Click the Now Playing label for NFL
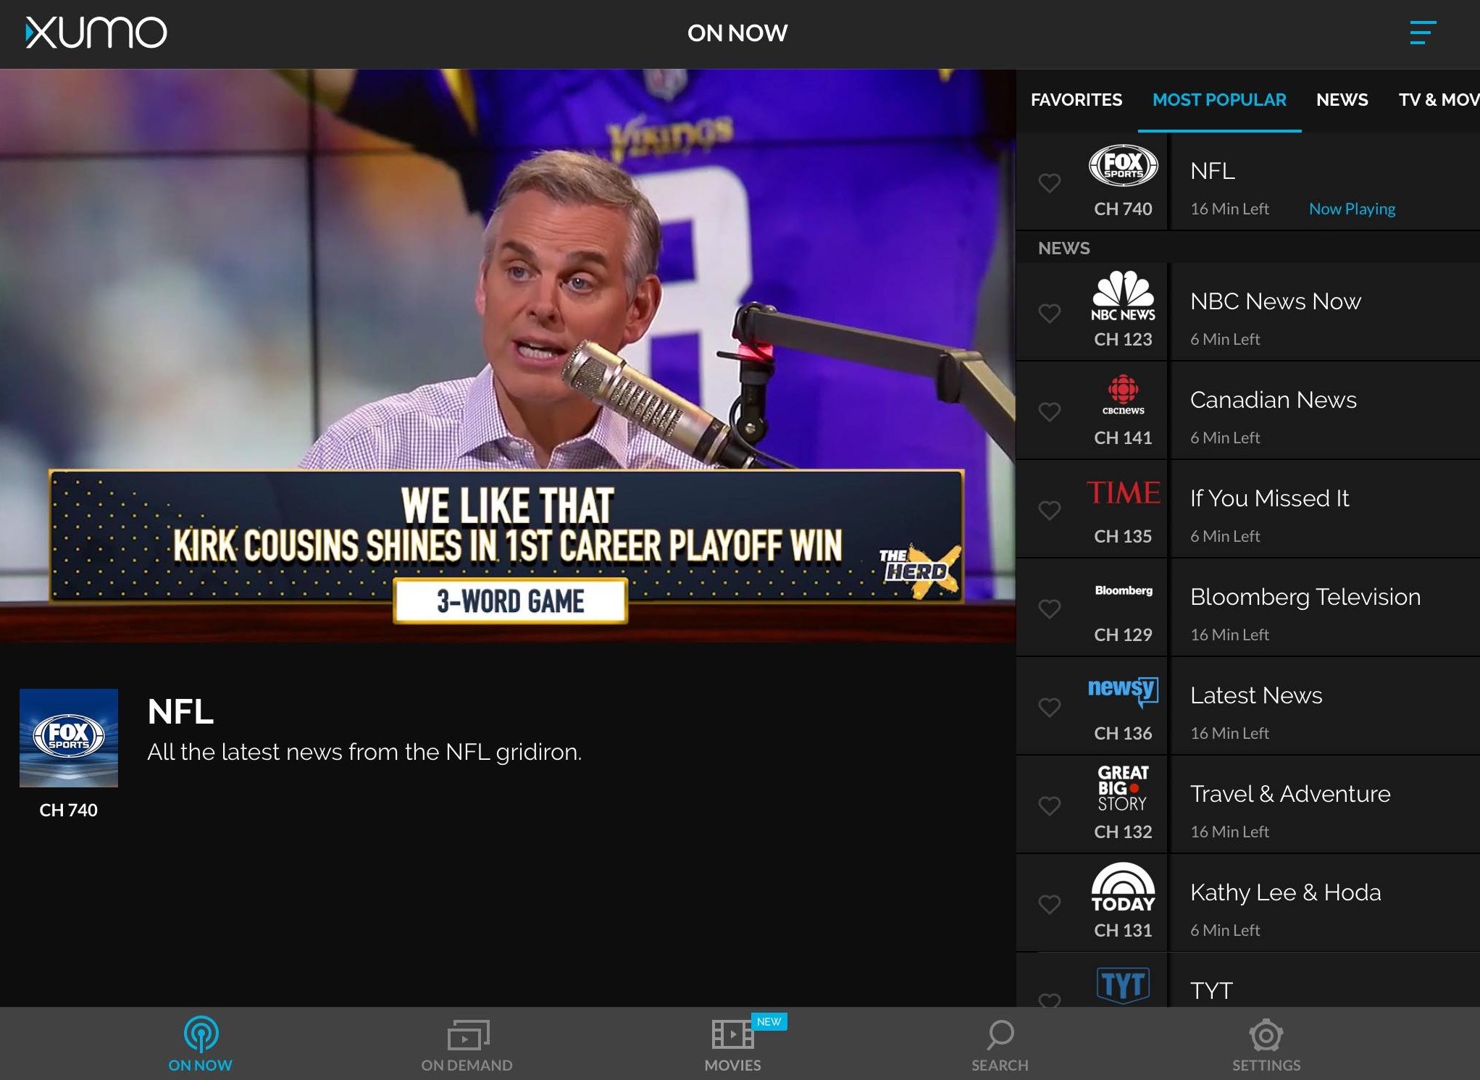1480x1080 pixels. pyautogui.click(x=1352, y=209)
